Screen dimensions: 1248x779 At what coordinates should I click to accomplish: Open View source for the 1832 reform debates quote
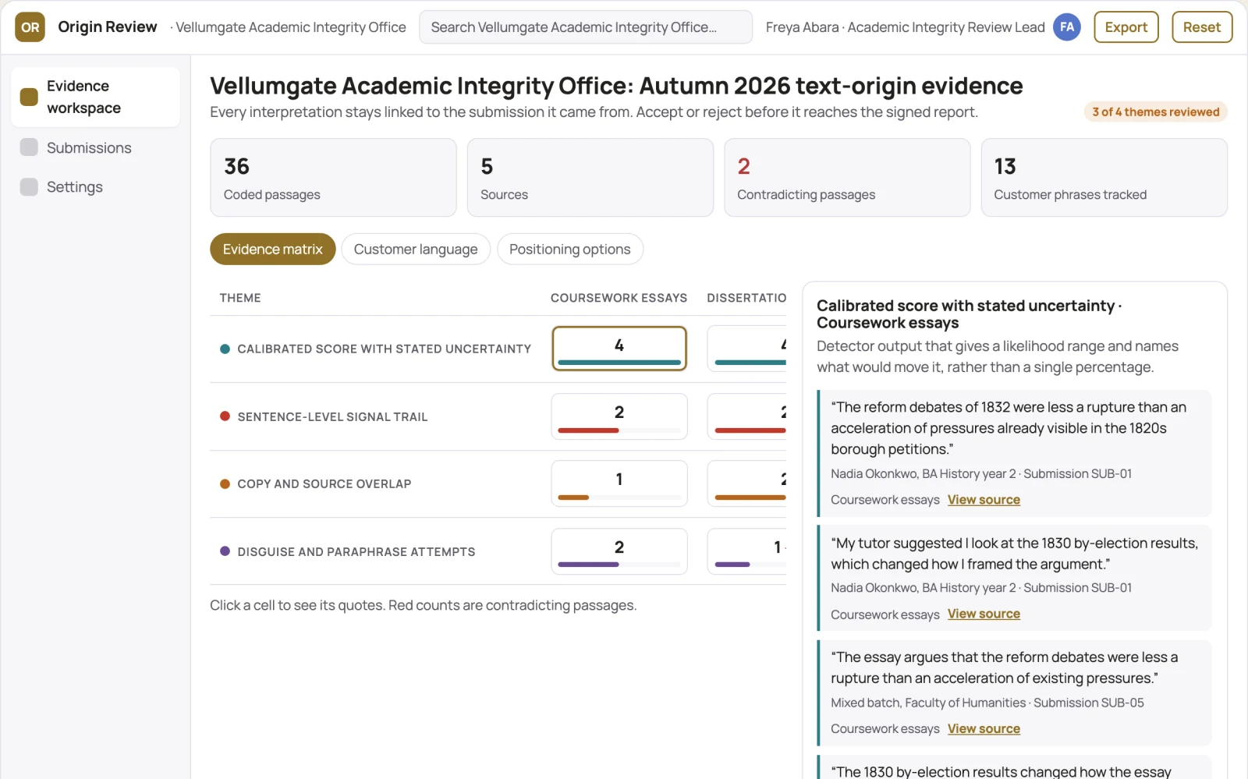pos(984,500)
